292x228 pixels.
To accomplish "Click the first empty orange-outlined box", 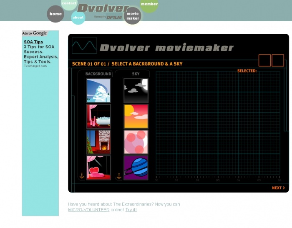I will click(264, 60).
